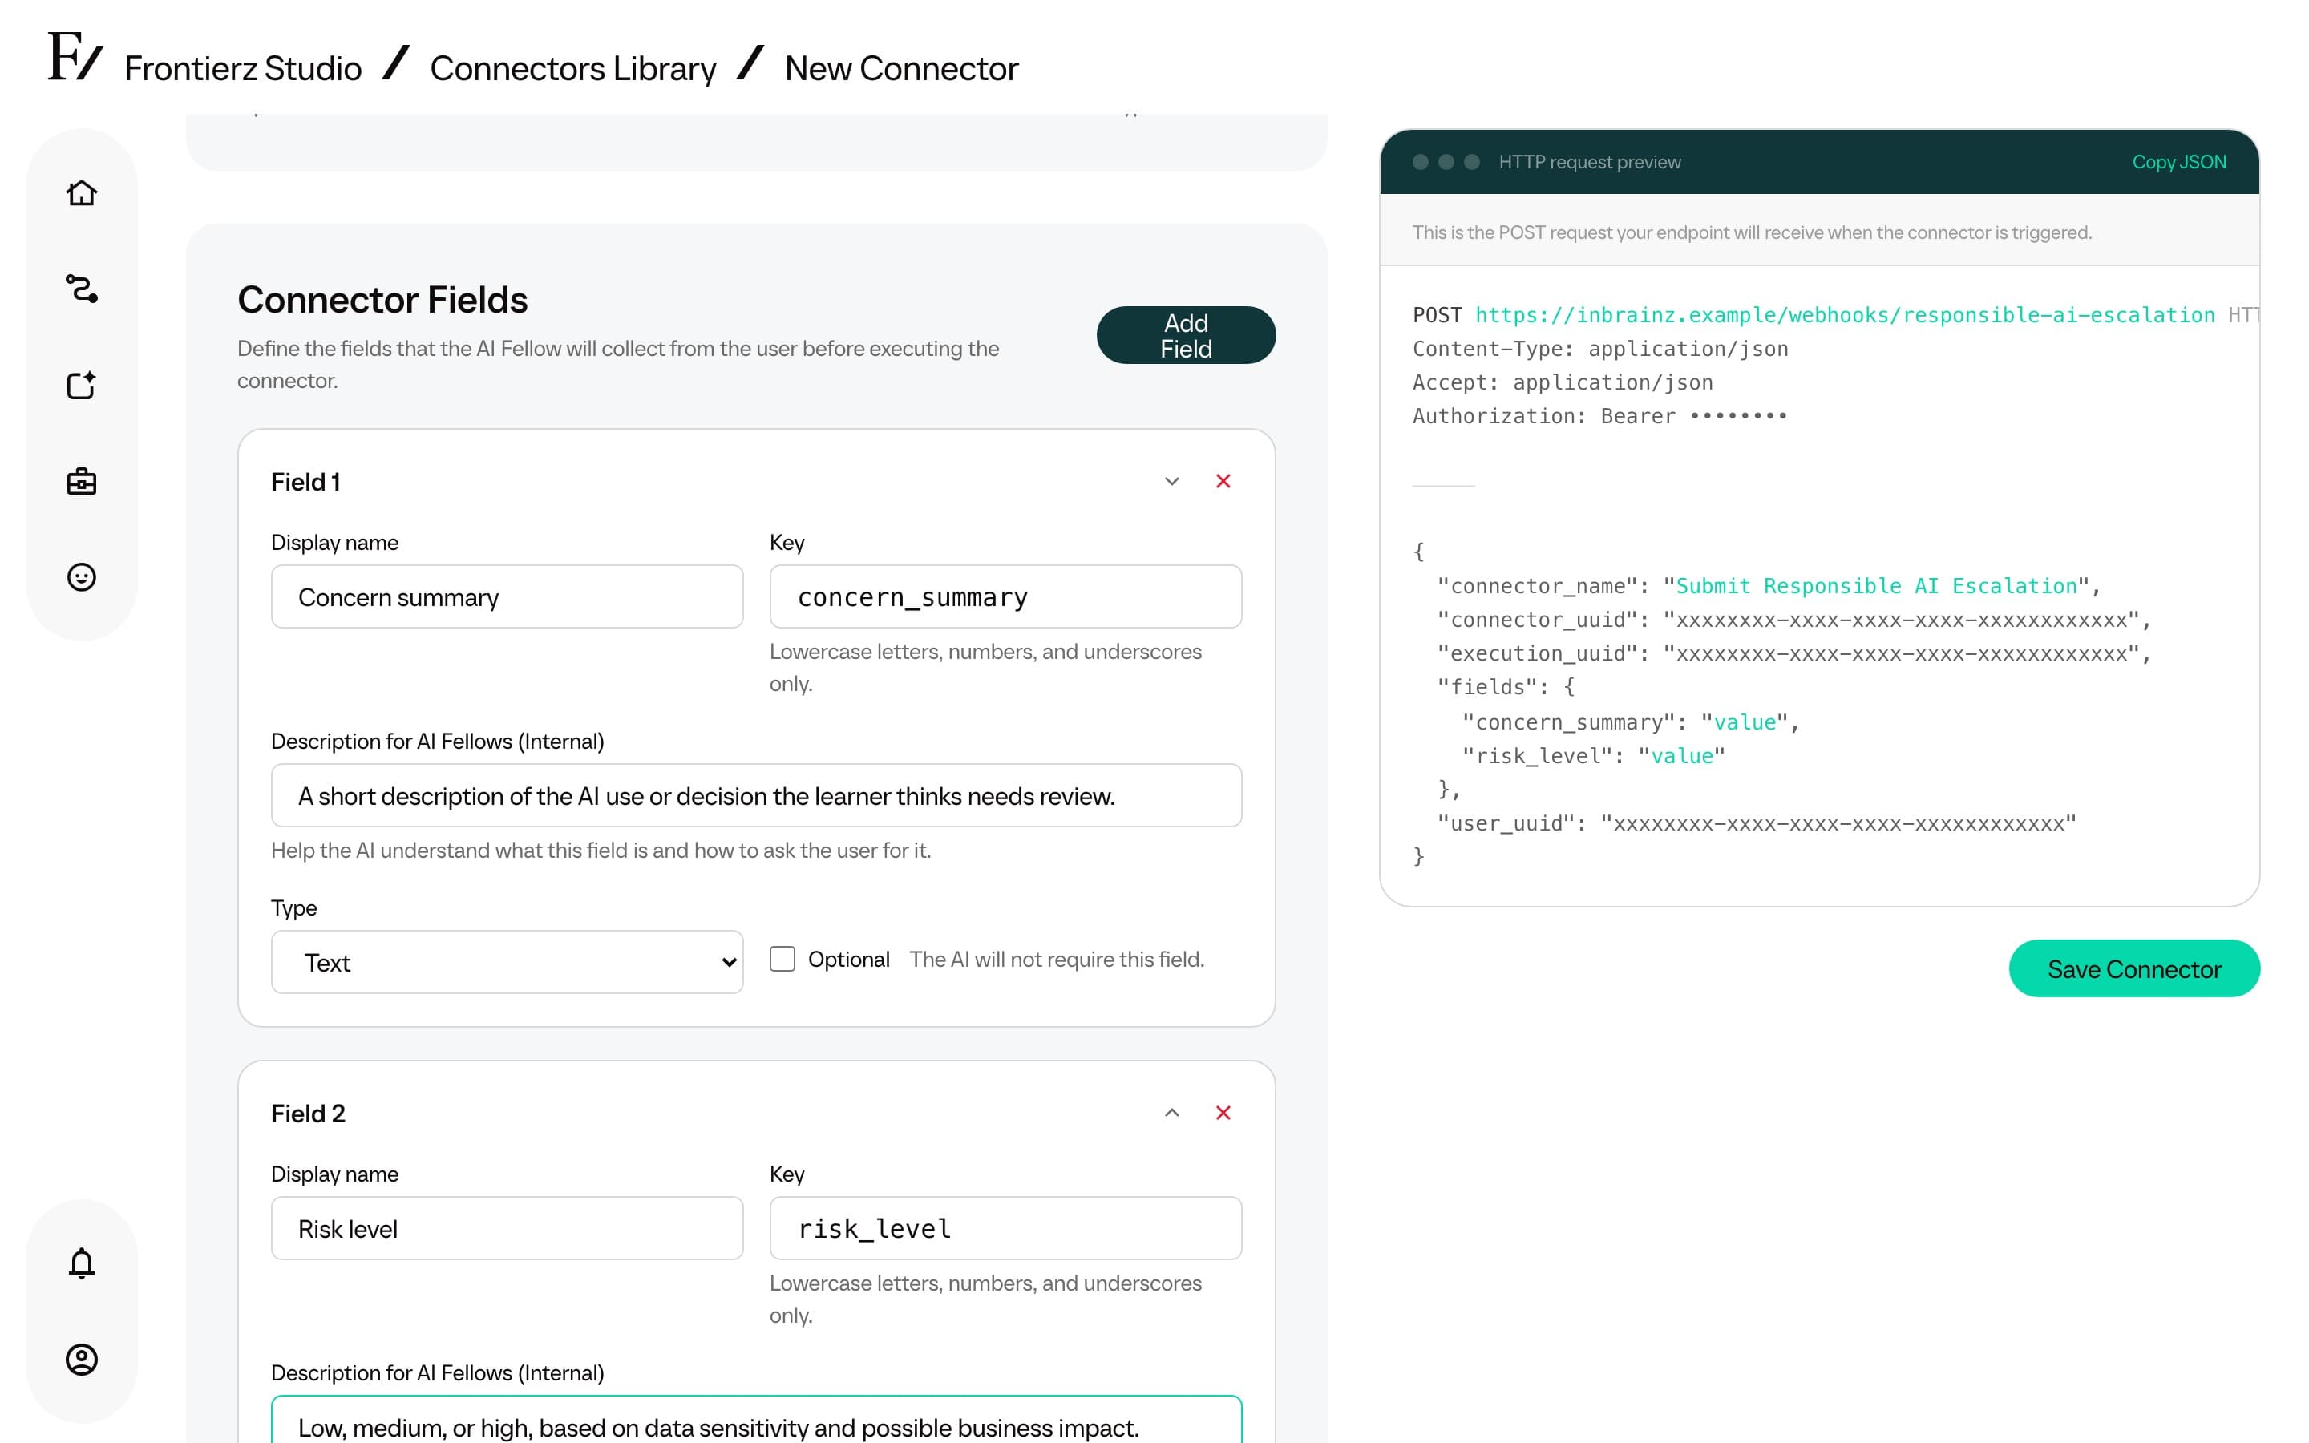This screenshot has width=2309, height=1443.
Task: Click Copy JSON link in preview
Action: click(2179, 162)
